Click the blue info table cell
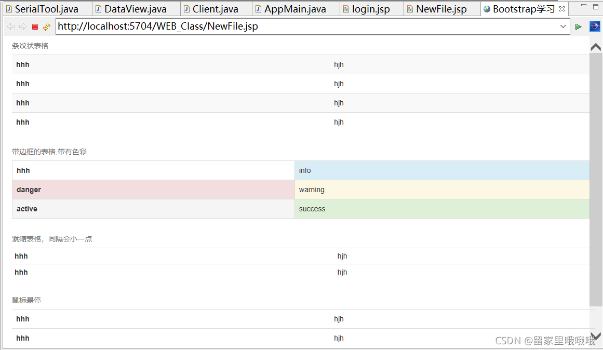The height and width of the screenshot is (350, 603). pyautogui.click(x=442, y=170)
